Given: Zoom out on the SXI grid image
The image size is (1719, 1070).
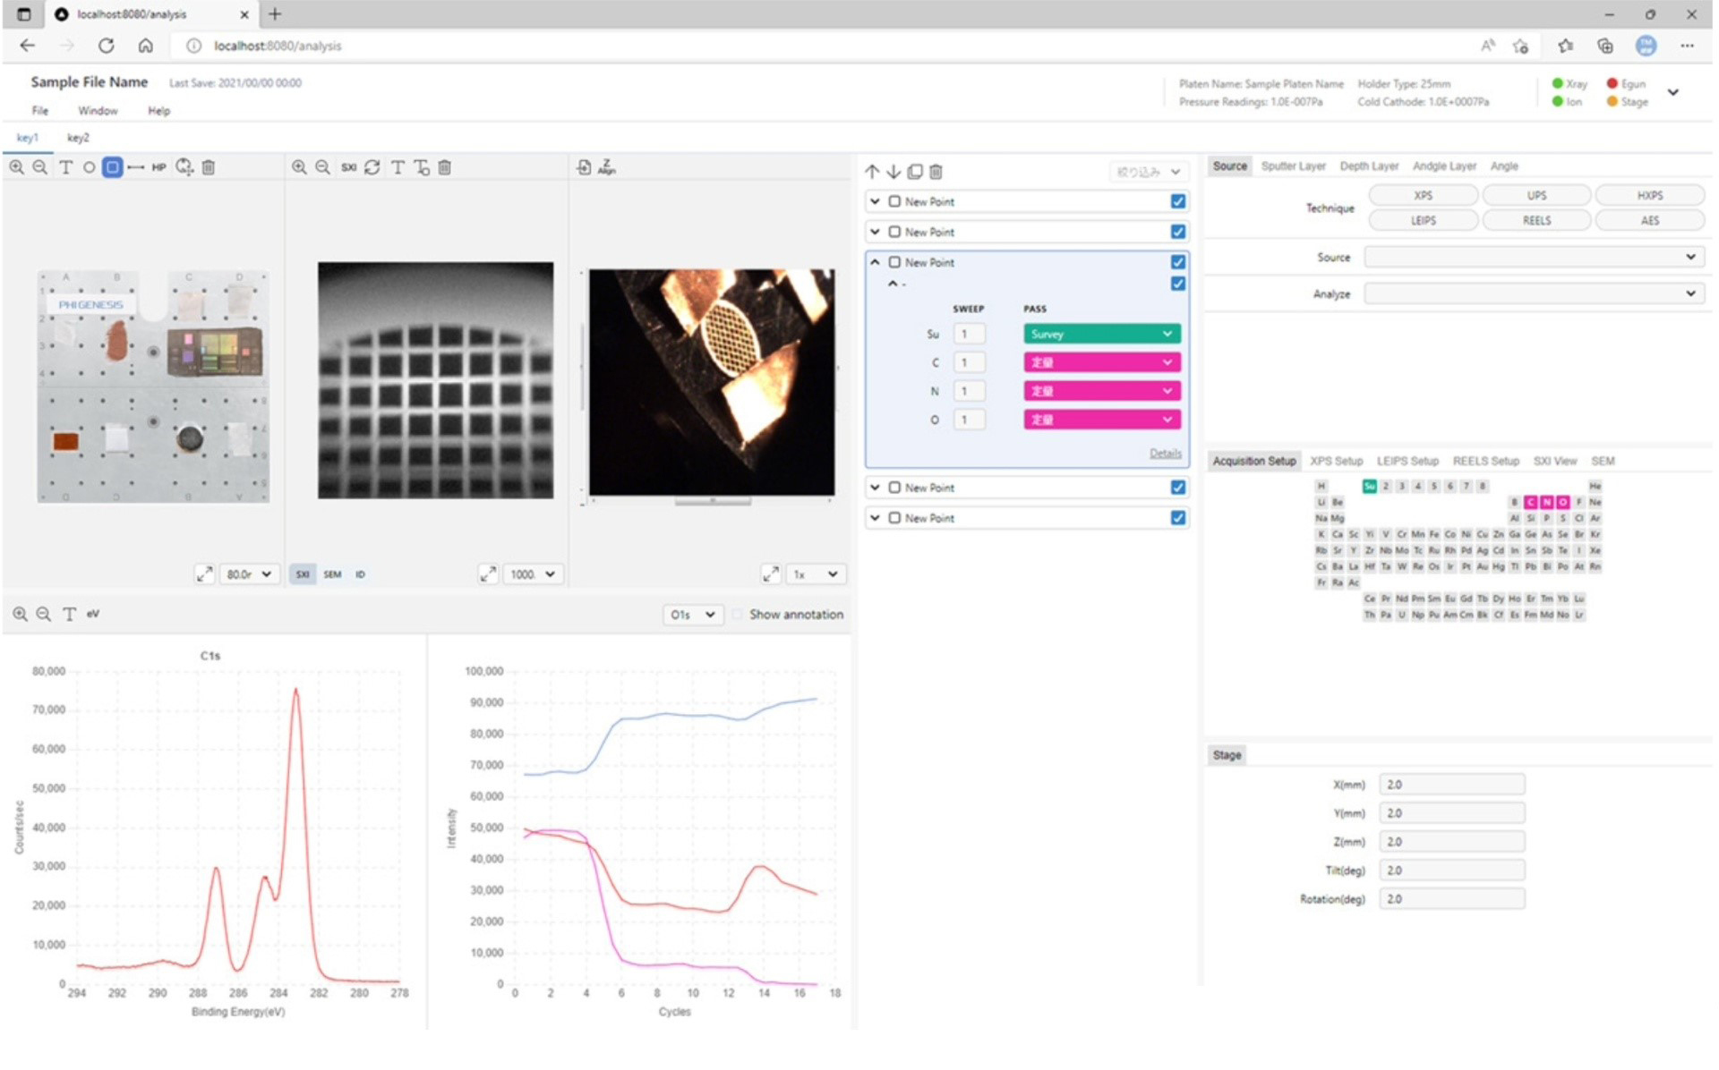Looking at the screenshot, I should (323, 167).
